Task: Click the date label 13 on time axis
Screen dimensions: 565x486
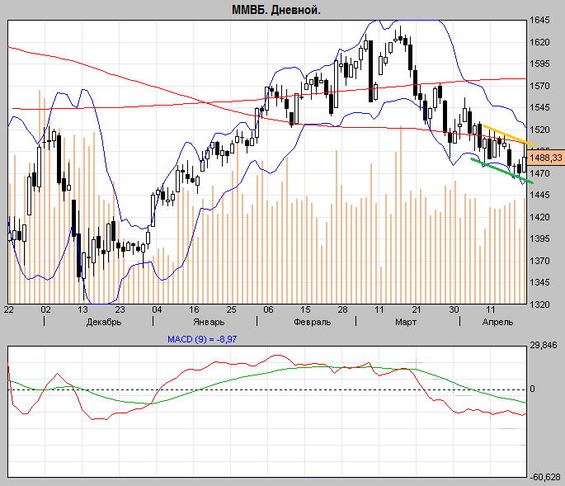Action: (x=82, y=309)
